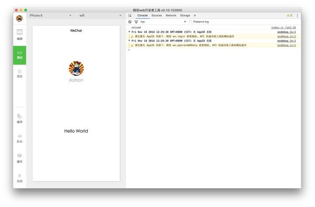
Task: Click the console input prompt line
Action: point(213,50)
